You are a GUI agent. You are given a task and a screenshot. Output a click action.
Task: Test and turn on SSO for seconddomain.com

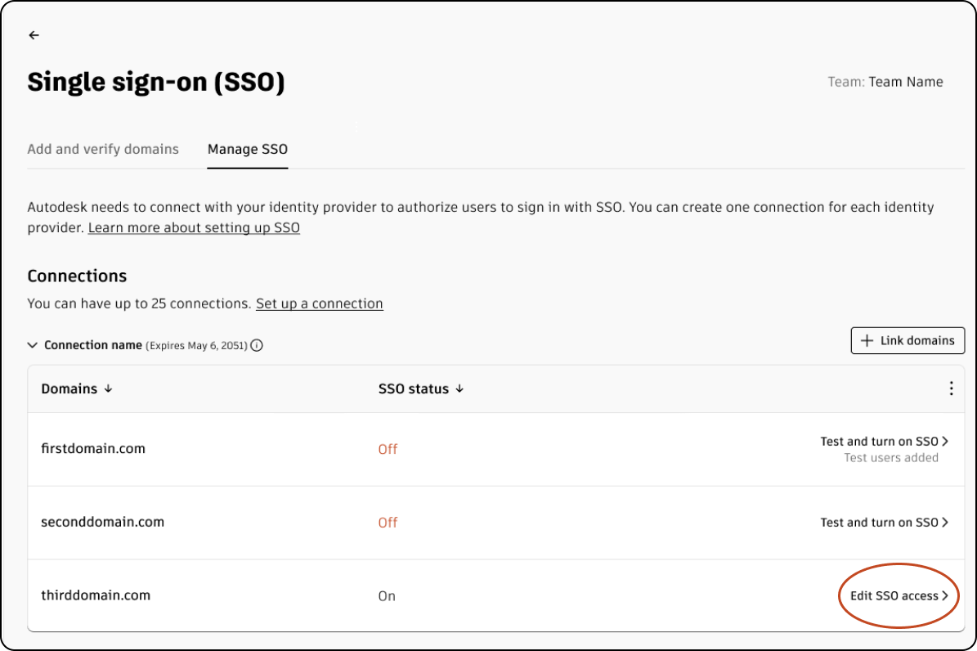[884, 523]
